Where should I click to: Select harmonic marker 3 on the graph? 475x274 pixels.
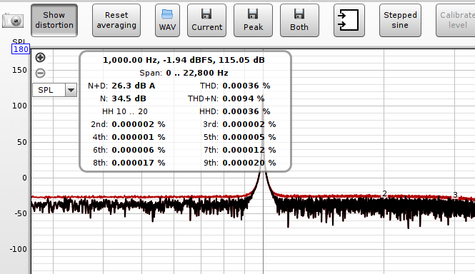point(455,195)
